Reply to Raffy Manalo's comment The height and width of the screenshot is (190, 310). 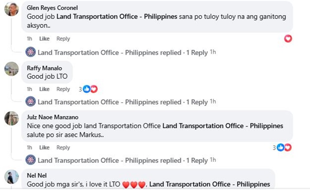(x=63, y=89)
